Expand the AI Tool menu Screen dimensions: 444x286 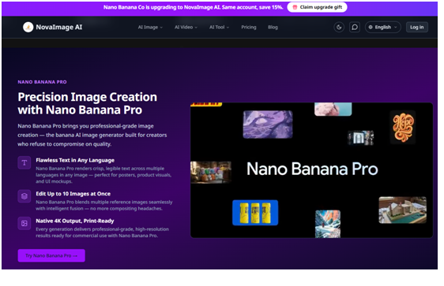coord(219,27)
